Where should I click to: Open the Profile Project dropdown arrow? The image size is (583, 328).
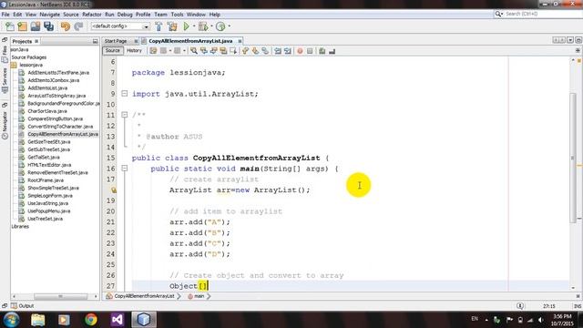[229, 26]
